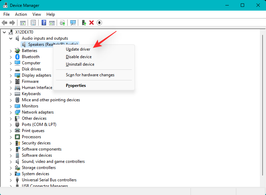This screenshot has width=266, height=195.
Task: Click the Enable device toolbar icon
Action: tap(84, 23)
